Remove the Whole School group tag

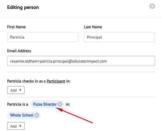tap(37, 115)
